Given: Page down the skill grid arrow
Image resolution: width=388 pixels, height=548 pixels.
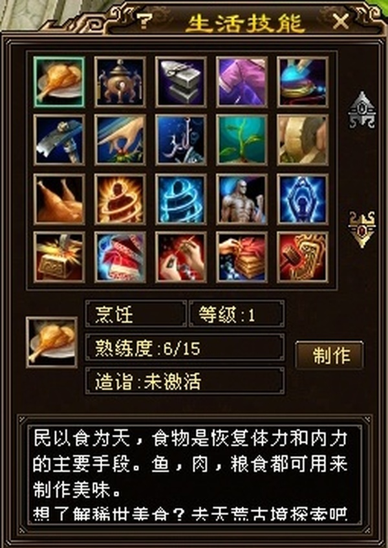Looking at the screenshot, I should point(362,229).
